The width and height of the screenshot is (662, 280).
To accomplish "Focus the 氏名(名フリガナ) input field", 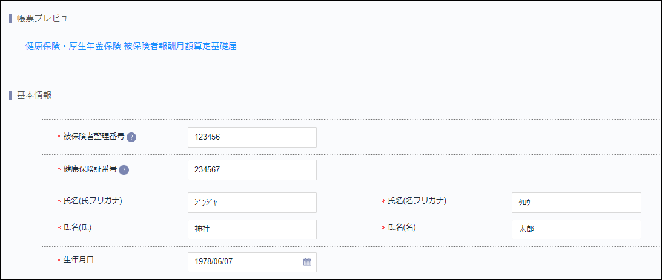I will [576, 203].
